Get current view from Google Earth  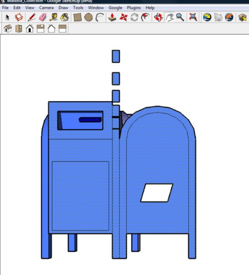[207, 17]
